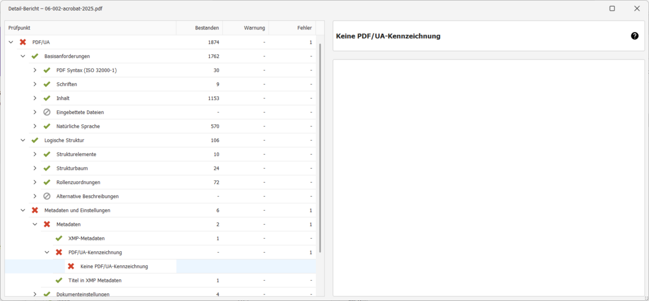Collapse the PDF/UA-Kennzeichnung node
This screenshot has height=301, width=649.
(47, 252)
